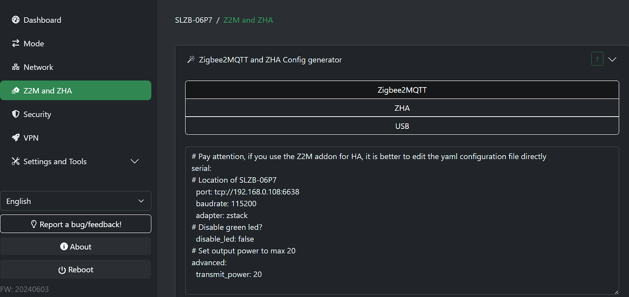This screenshot has height=297, width=629.
Task: Click the SLZB-06P7 breadcrumb link
Action: click(194, 20)
